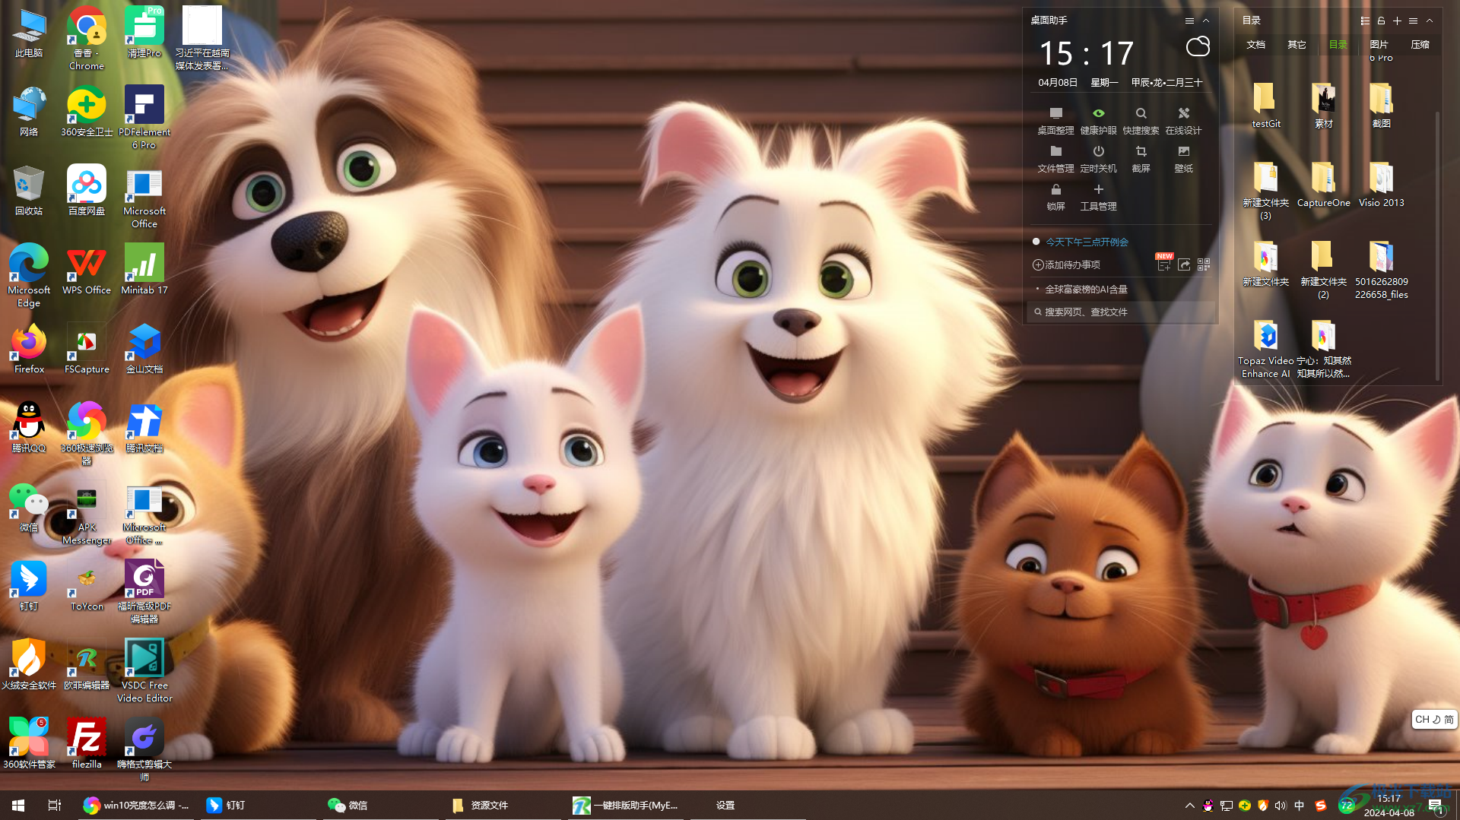Click the NEW todo list icon
The image size is (1460, 820).
(x=1163, y=263)
